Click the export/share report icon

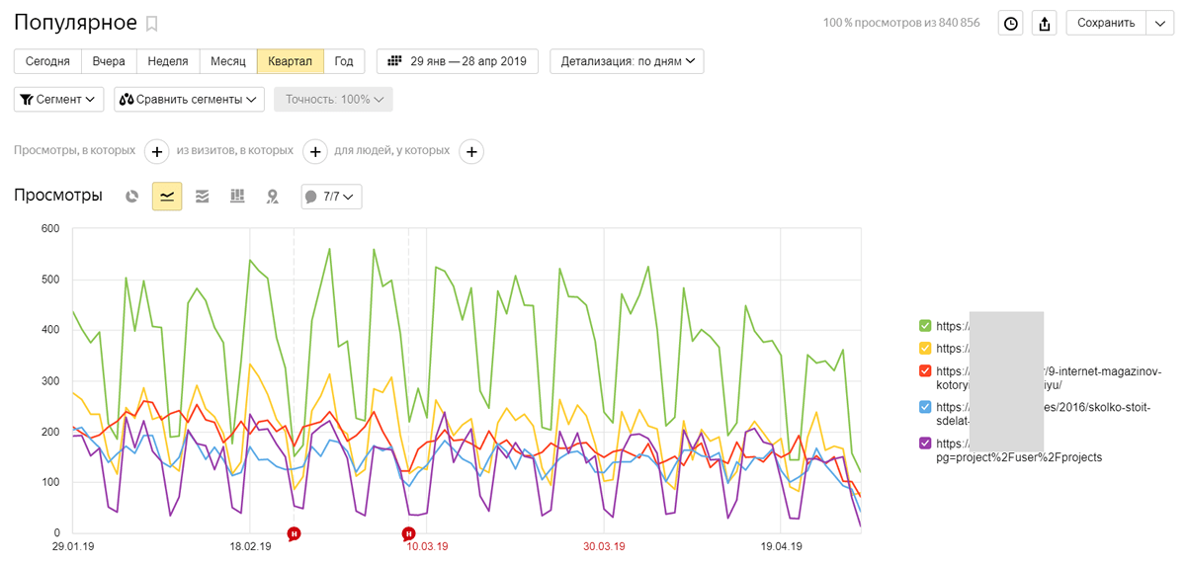pos(1045,24)
